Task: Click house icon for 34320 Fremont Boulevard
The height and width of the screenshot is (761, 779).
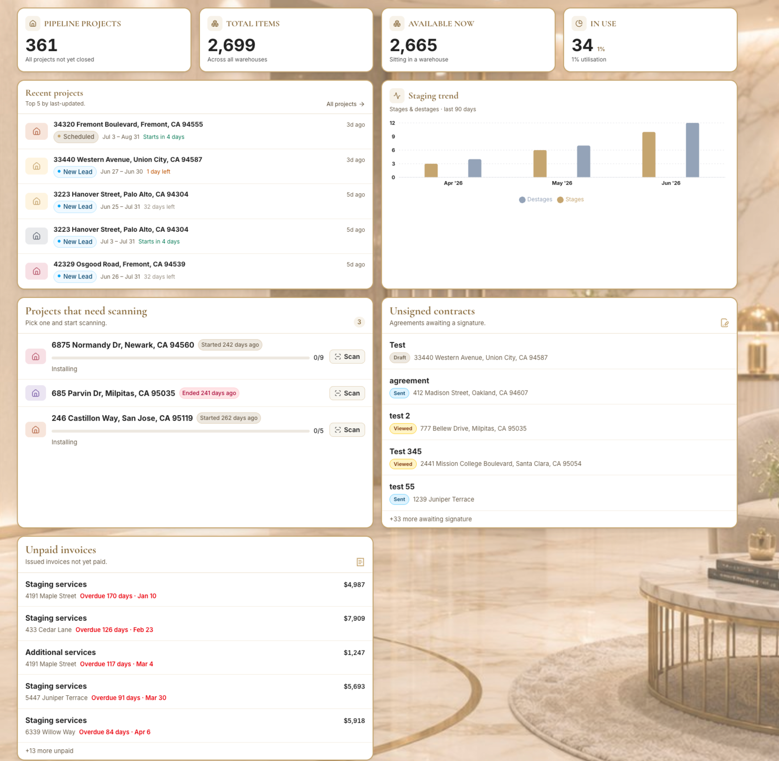Action: pos(37,131)
